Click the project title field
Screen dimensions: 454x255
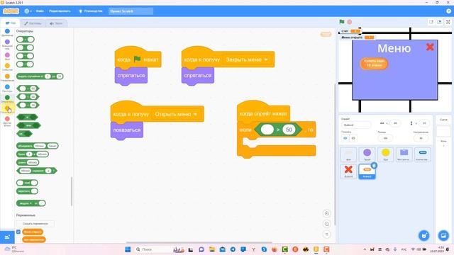coord(131,11)
